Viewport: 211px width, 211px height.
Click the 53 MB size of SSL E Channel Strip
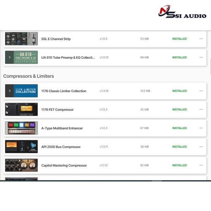pos(145,39)
